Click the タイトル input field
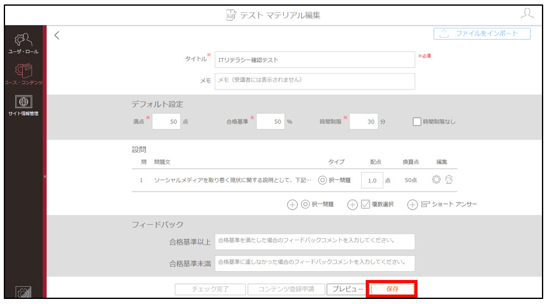The height and width of the screenshot is (304, 547). point(315,59)
